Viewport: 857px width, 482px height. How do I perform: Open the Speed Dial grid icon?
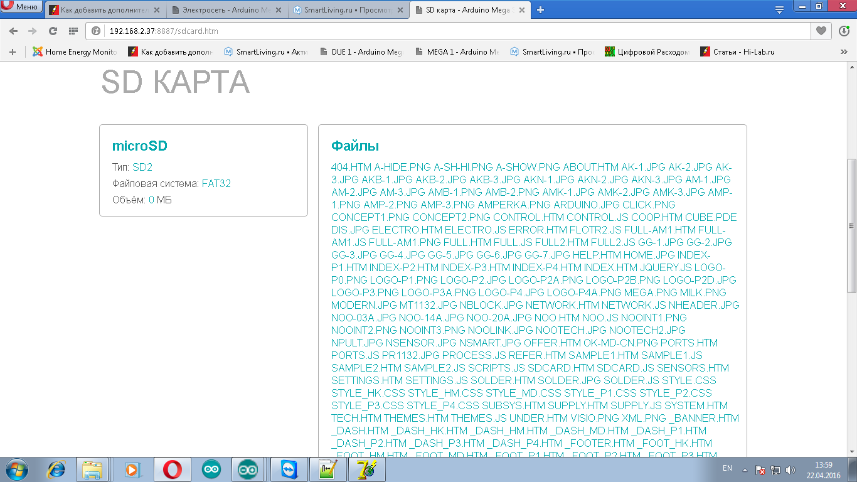point(73,31)
